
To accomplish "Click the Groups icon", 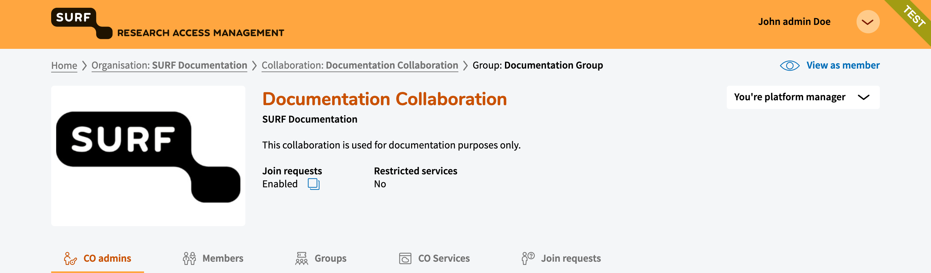I will [301, 258].
